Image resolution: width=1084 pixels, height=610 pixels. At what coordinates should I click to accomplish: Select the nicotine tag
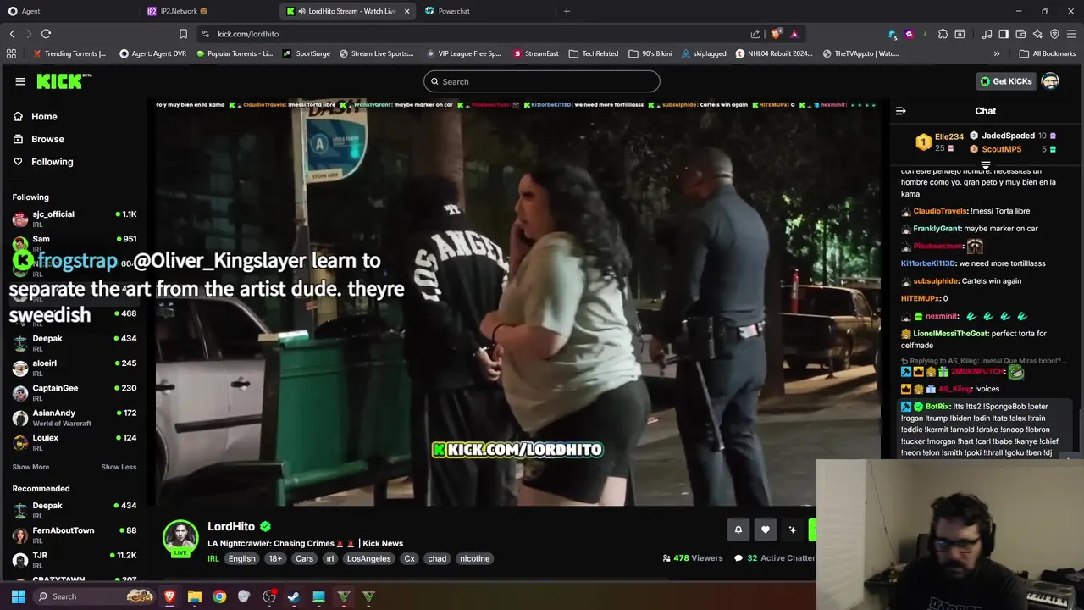(x=474, y=559)
